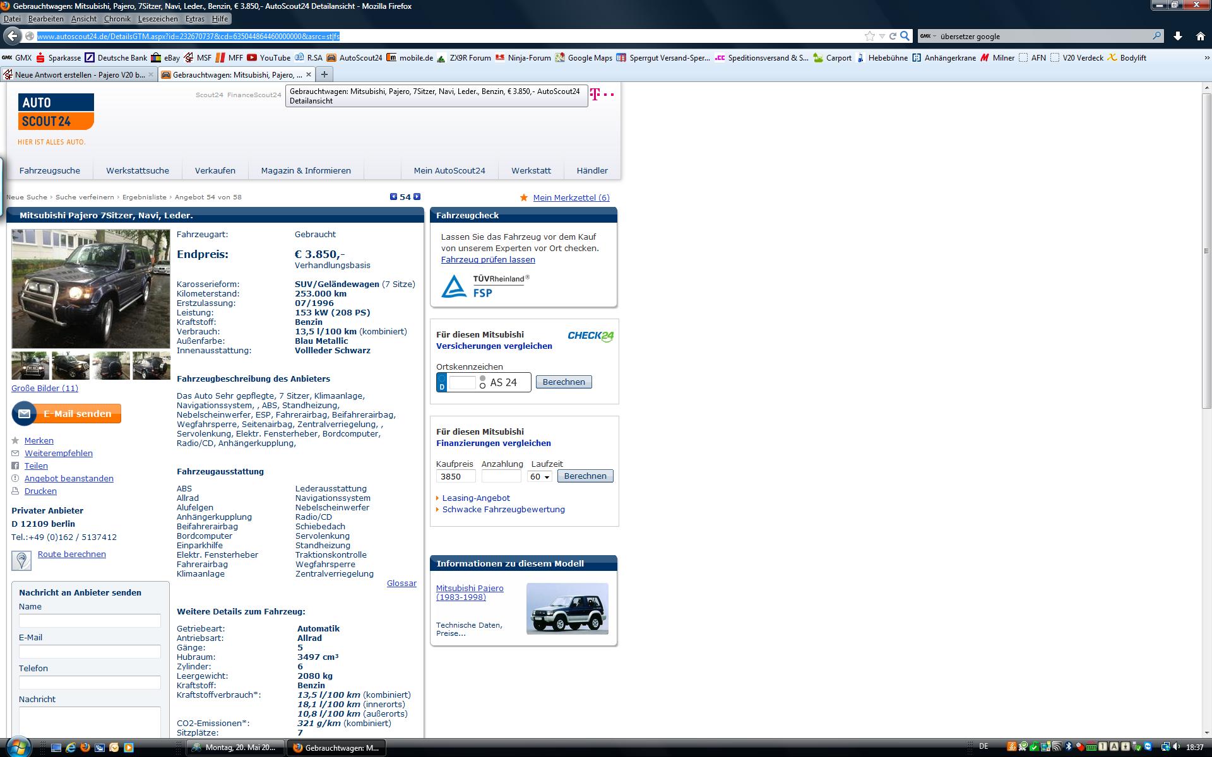Click the vertical page scrollbar
1212x757 pixels.
click(1206, 252)
